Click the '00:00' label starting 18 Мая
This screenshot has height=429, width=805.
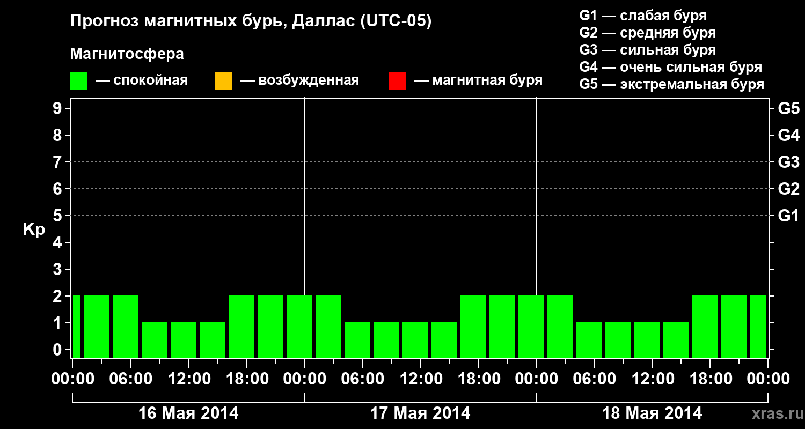tap(536, 379)
